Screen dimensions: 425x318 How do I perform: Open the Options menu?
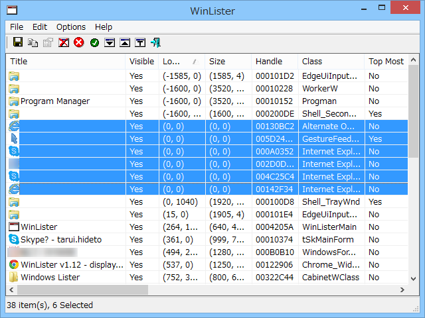coord(71,27)
